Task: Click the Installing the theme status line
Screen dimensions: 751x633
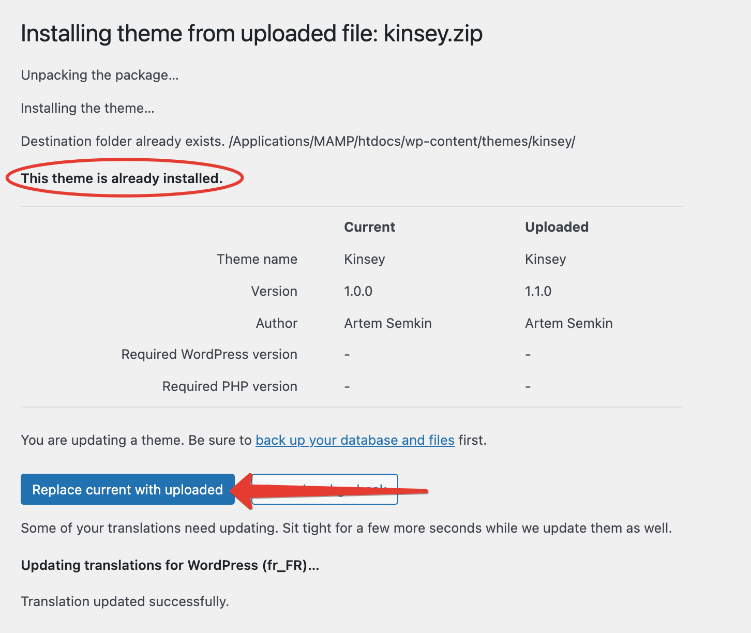Action: coord(87,108)
